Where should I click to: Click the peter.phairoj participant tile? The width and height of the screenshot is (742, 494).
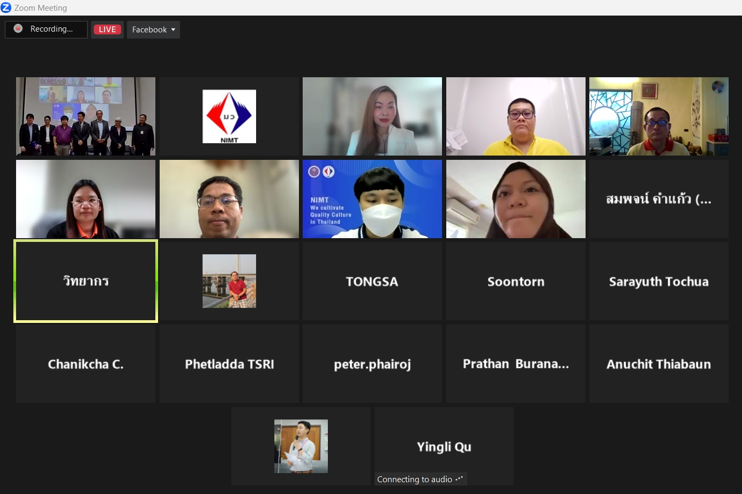click(372, 364)
